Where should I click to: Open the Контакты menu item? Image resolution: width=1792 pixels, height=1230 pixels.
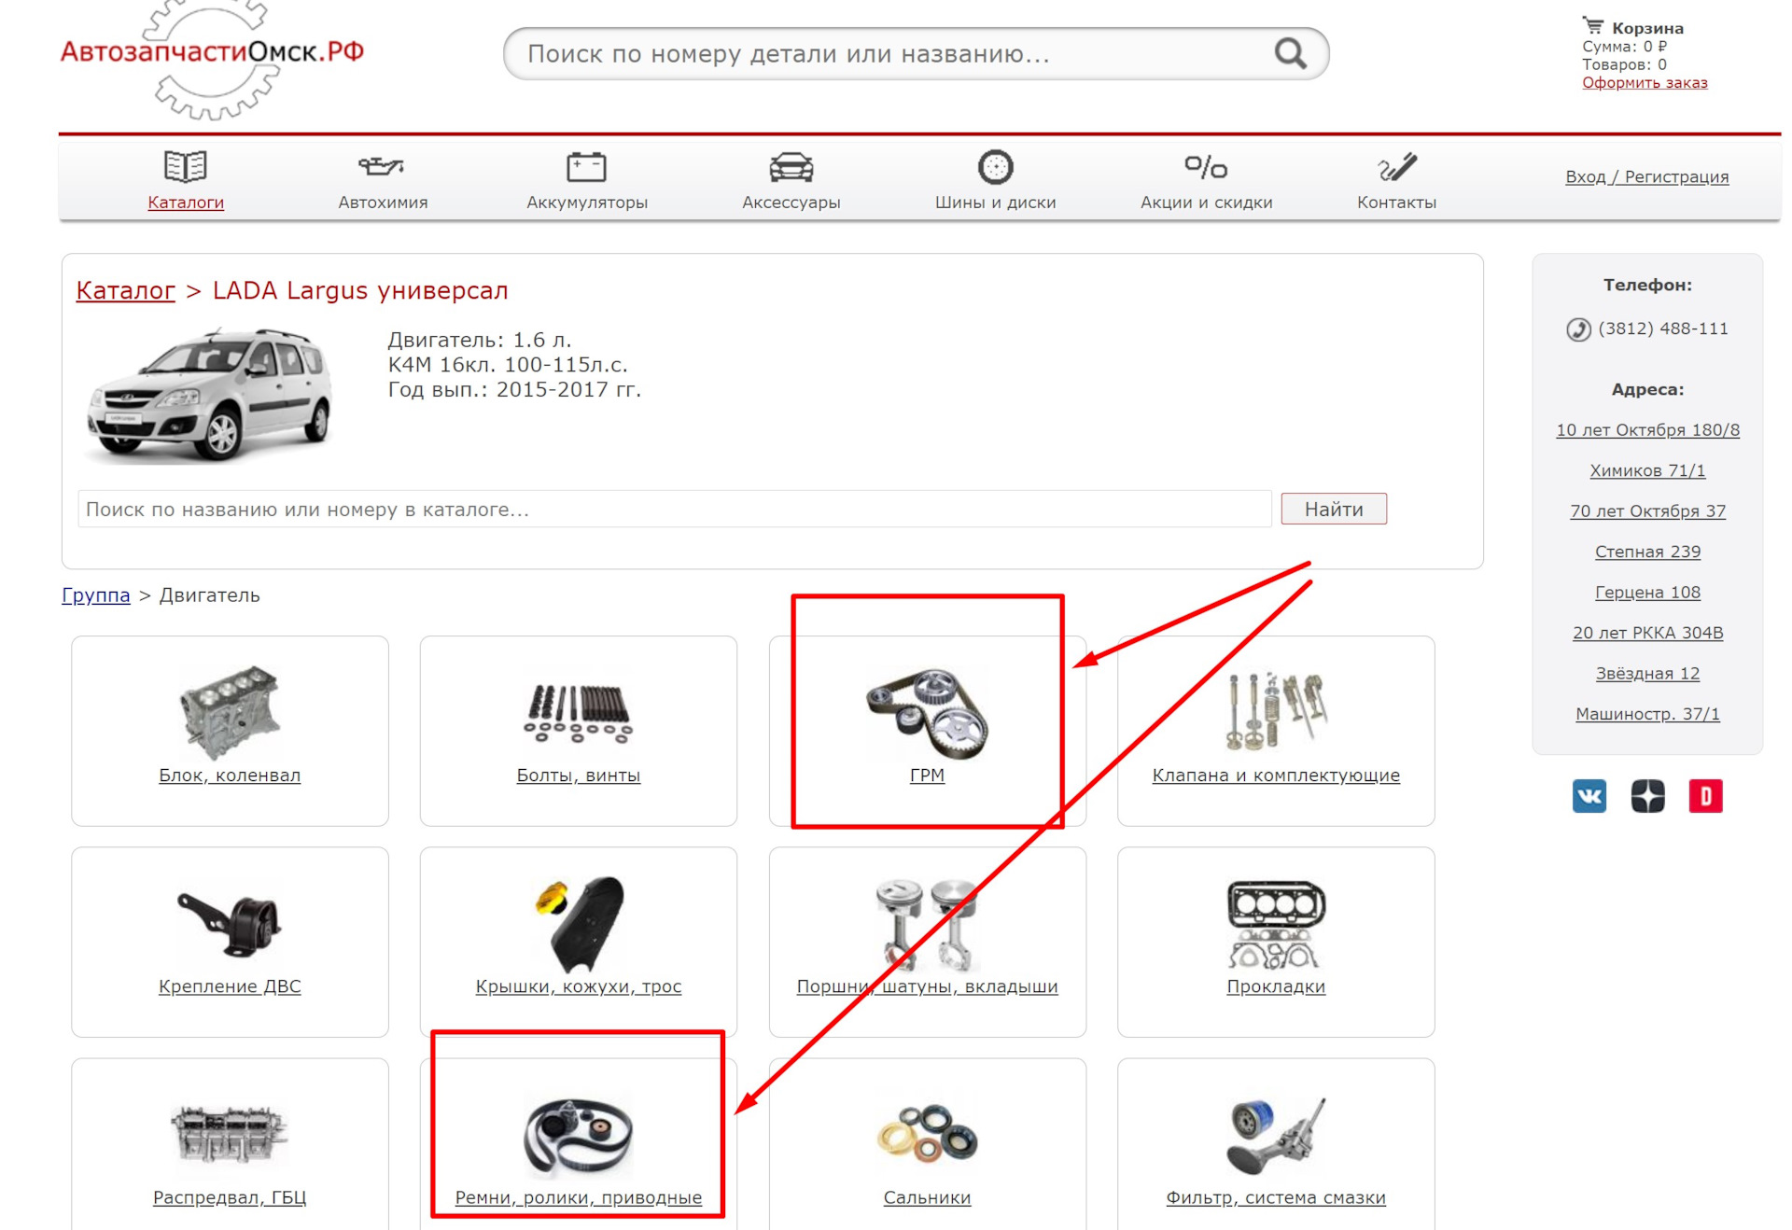pos(1396,203)
